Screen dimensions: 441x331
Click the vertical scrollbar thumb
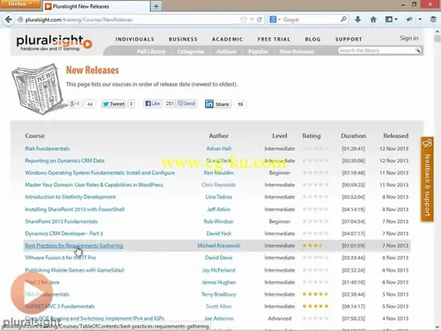point(438,39)
